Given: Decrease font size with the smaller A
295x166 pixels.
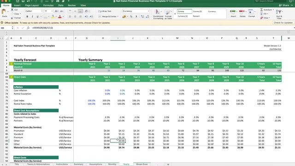Looking at the screenshot, I should pos(61,11).
